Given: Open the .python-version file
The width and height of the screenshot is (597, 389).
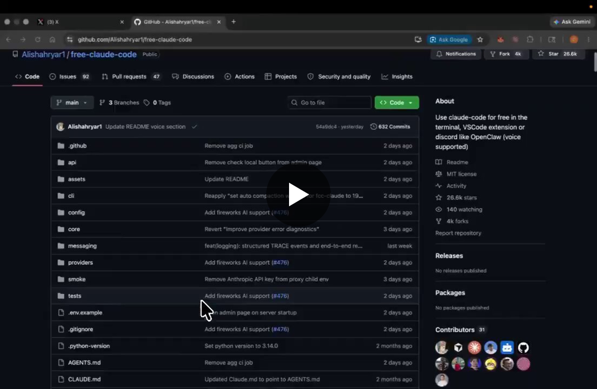Looking at the screenshot, I should point(89,346).
